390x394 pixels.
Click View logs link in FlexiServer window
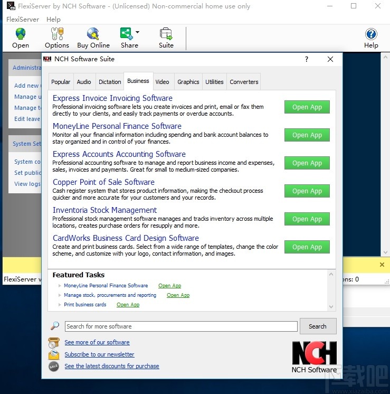click(x=27, y=184)
